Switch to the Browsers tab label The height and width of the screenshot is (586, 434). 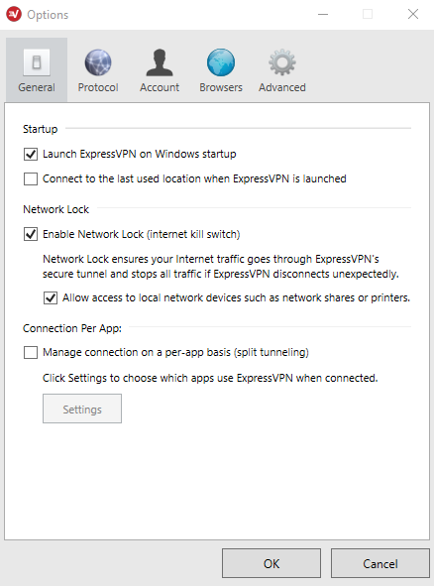tap(221, 87)
